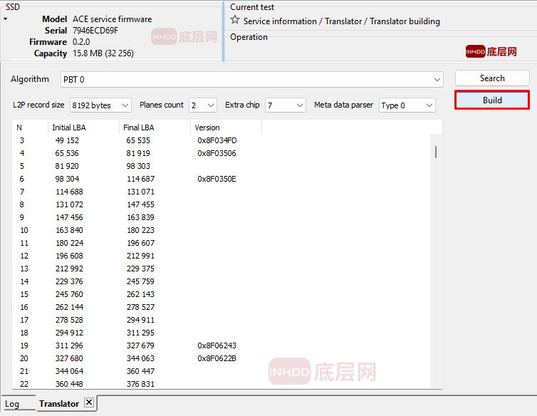This screenshot has height=416, width=537.
Task: Select row 6 starting at LBA 98 304
Action: 142,179
